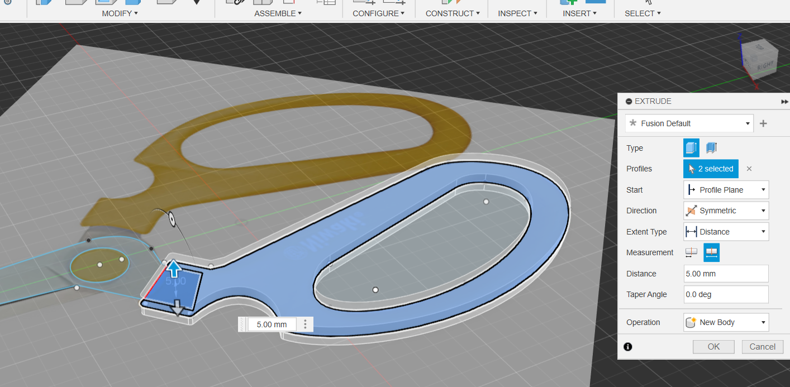Click in the Taper Angle input field
This screenshot has height=387, width=790.
(x=726, y=294)
